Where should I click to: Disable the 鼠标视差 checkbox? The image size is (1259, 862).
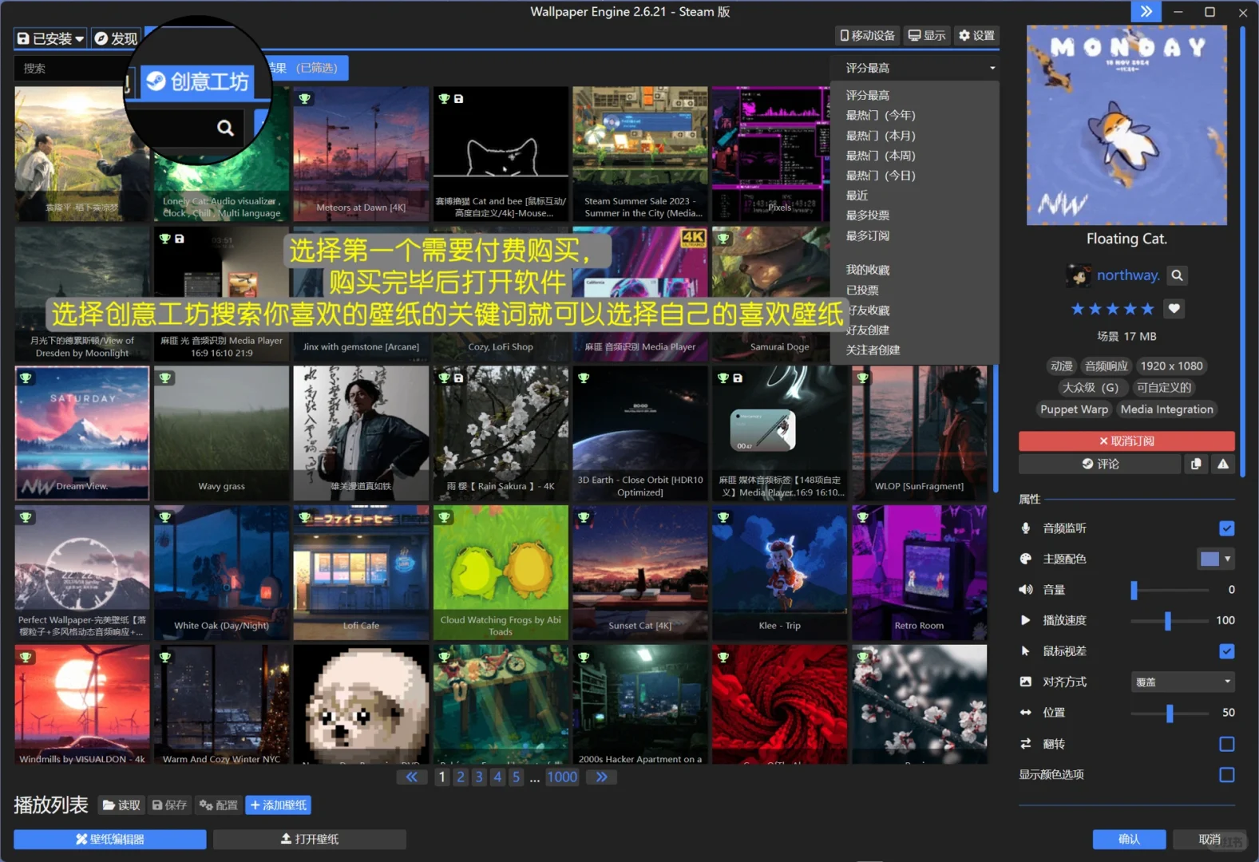pyautogui.click(x=1227, y=651)
